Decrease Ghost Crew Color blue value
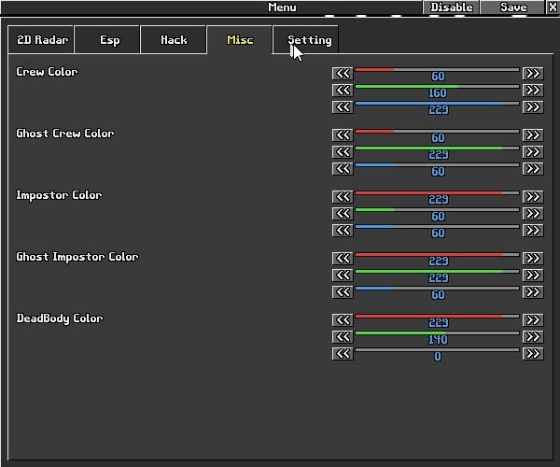This screenshot has height=467, width=560. click(x=343, y=169)
